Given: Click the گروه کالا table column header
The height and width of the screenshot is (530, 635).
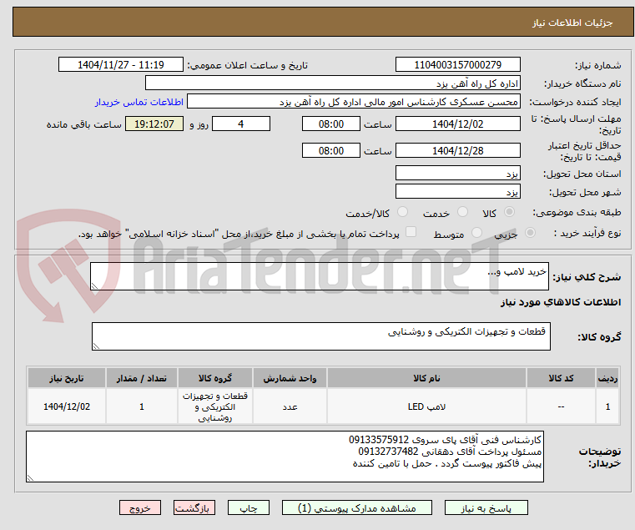Looking at the screenshot, I should 215,378.
